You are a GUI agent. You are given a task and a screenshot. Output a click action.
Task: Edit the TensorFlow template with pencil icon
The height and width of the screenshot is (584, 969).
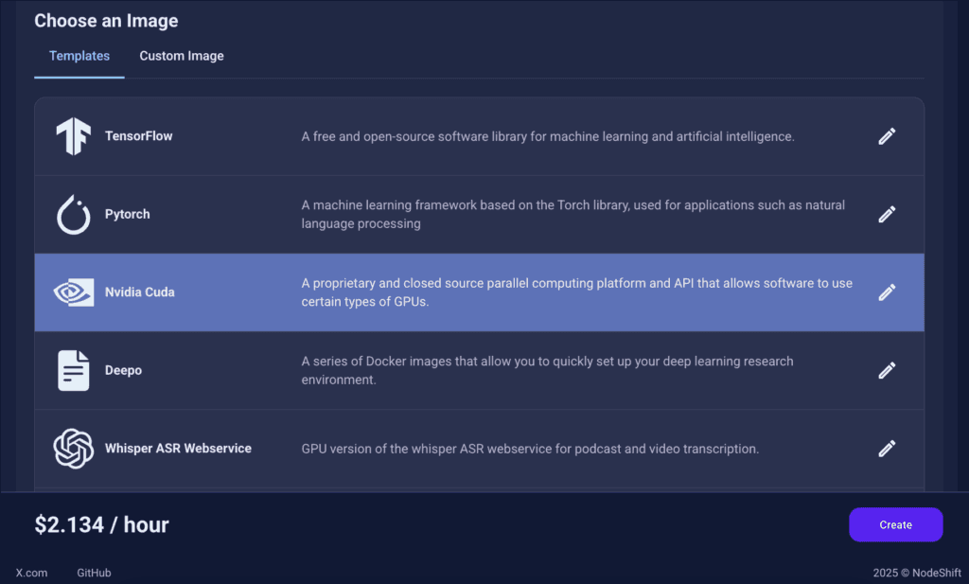pyautogui.click(x=887, y=136)
